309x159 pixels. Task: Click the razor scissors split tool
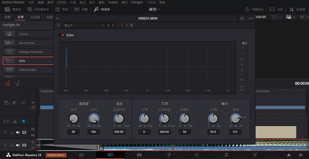click(15, 121)
